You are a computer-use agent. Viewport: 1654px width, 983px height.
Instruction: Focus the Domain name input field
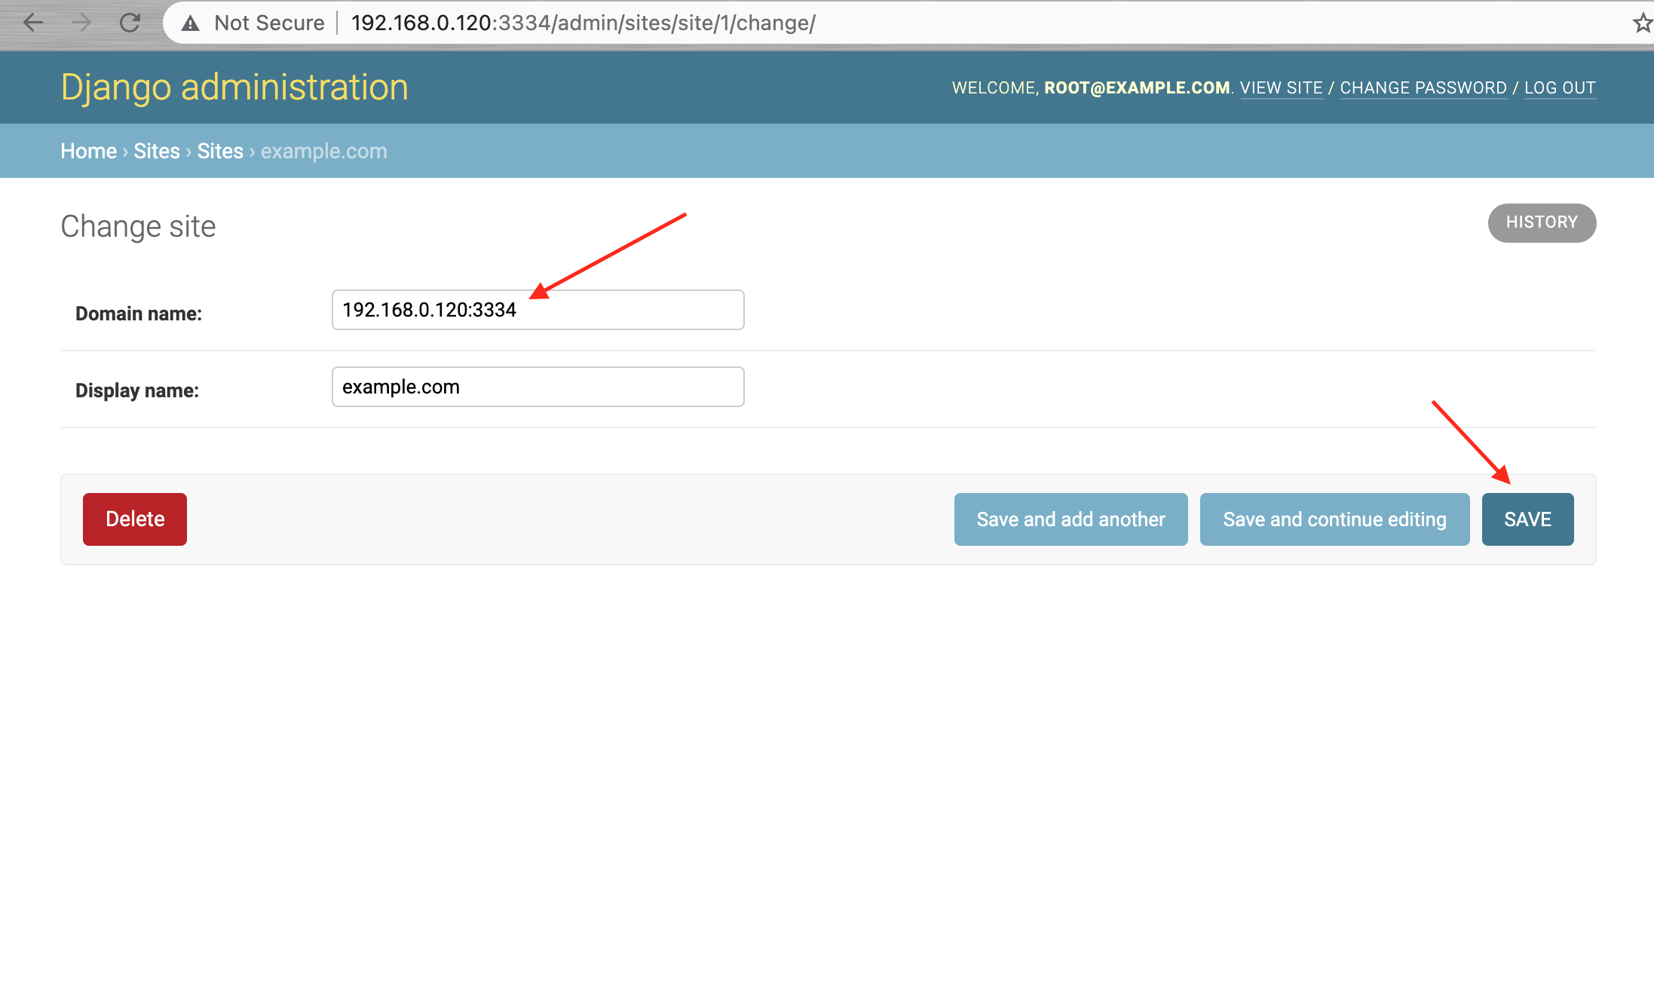click(538, 310)
